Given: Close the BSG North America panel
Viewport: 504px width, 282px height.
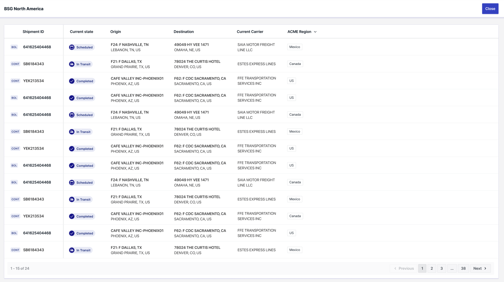Looking at the screenshot, I should pos(490,9).
